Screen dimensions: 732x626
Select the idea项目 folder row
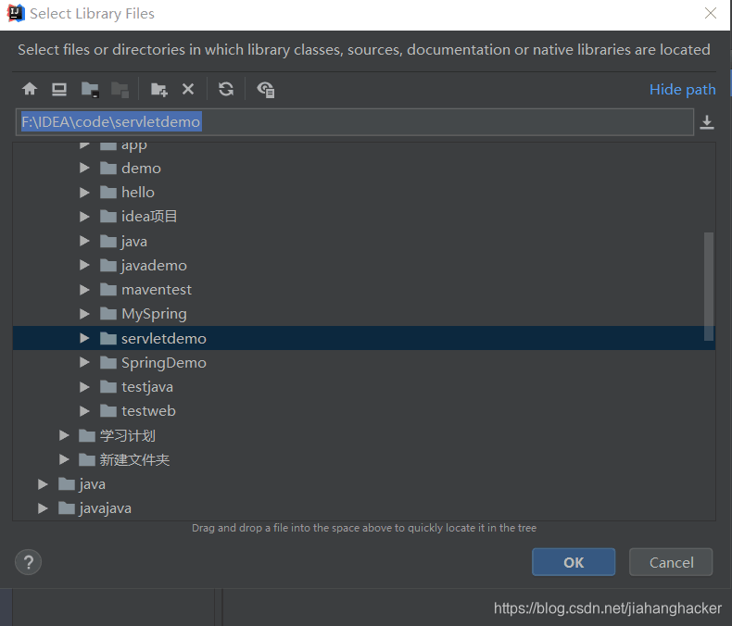coord(363,217)
